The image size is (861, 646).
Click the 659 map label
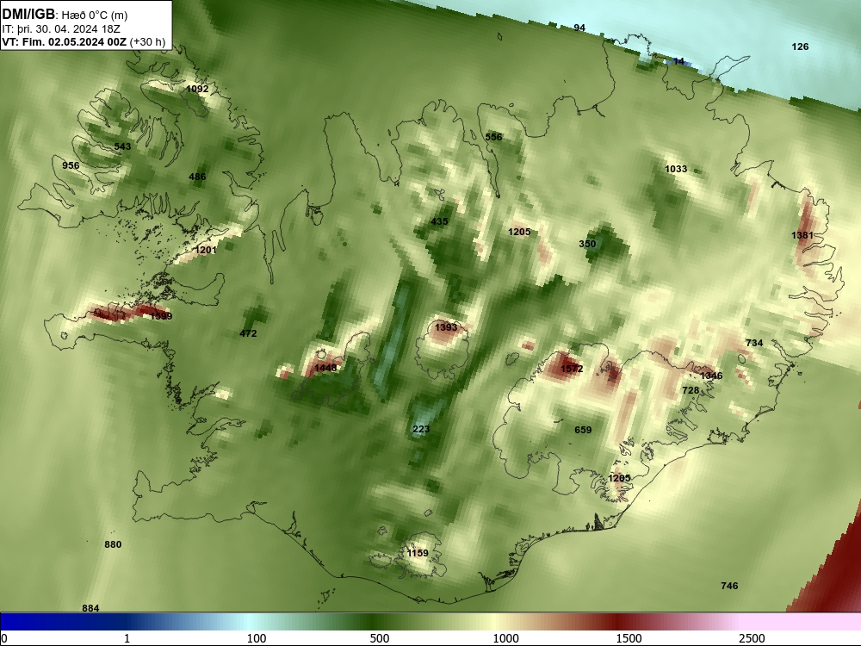(583, 430)
